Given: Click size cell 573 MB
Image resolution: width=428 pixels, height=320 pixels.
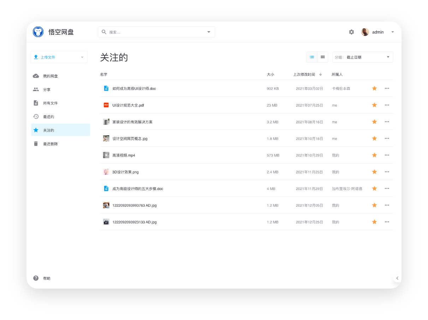Looking at the screenshot, I should tap(273, 155).
